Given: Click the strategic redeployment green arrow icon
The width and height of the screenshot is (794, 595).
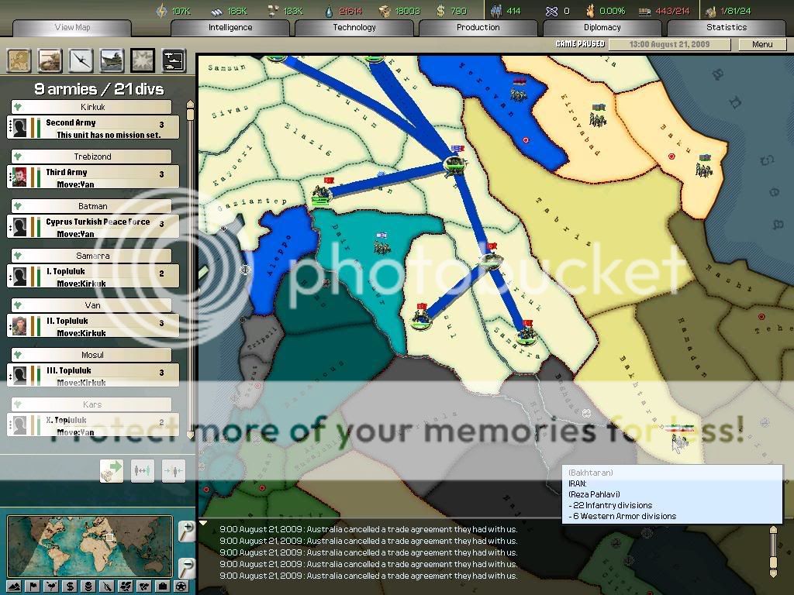Looking at the screenshot, I should [x=112, y=469].
